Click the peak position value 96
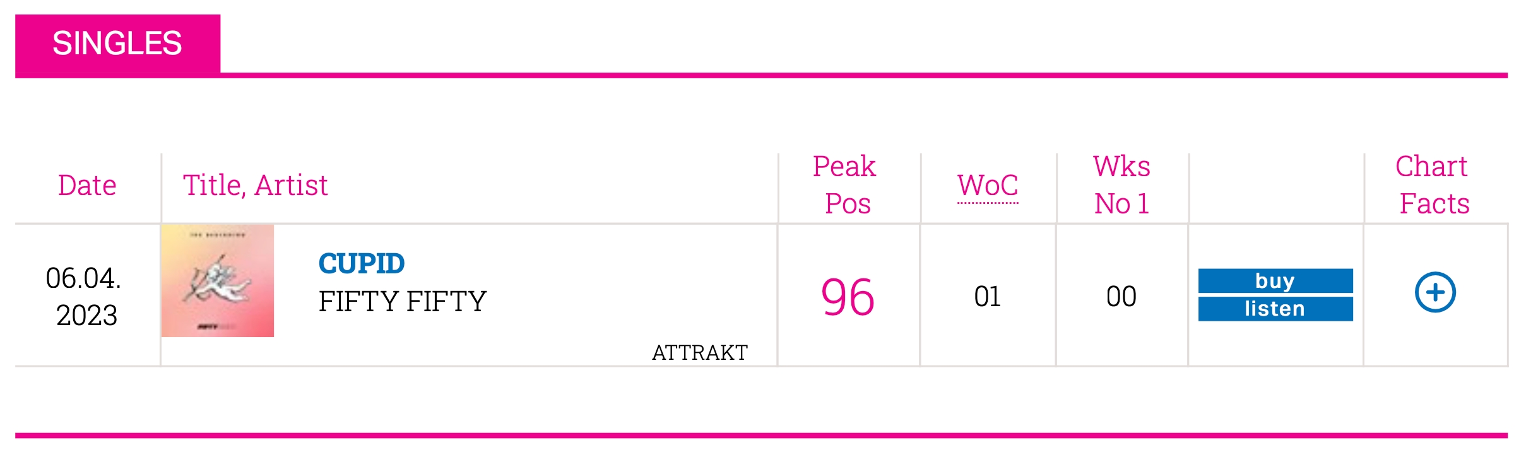This screenshot has height=452, width=1526. click(848, 297)
